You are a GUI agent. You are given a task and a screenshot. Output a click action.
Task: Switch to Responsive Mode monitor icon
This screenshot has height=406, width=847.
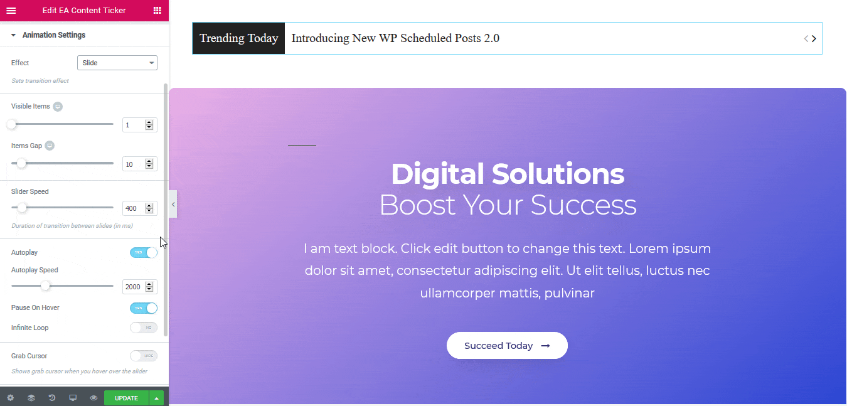tap(73, 398)
